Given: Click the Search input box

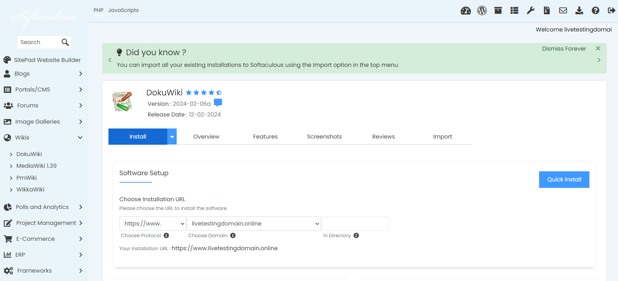Looking at the screenshot, I should click(39, 42).
